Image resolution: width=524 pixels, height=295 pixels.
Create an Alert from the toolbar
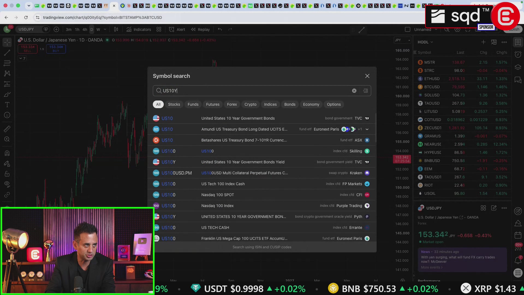pyautogui.click(x=177, y=29)
